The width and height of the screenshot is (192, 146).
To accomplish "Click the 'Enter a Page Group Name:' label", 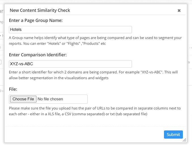I will [36, 20].
